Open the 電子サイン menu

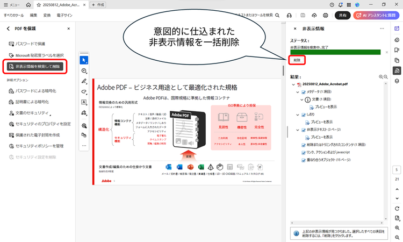click(64, 16)
